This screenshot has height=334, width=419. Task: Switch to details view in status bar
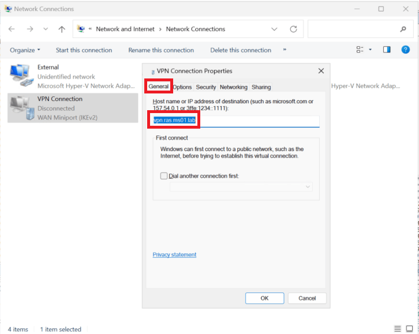pyautogui.click(x=397, y=329)
